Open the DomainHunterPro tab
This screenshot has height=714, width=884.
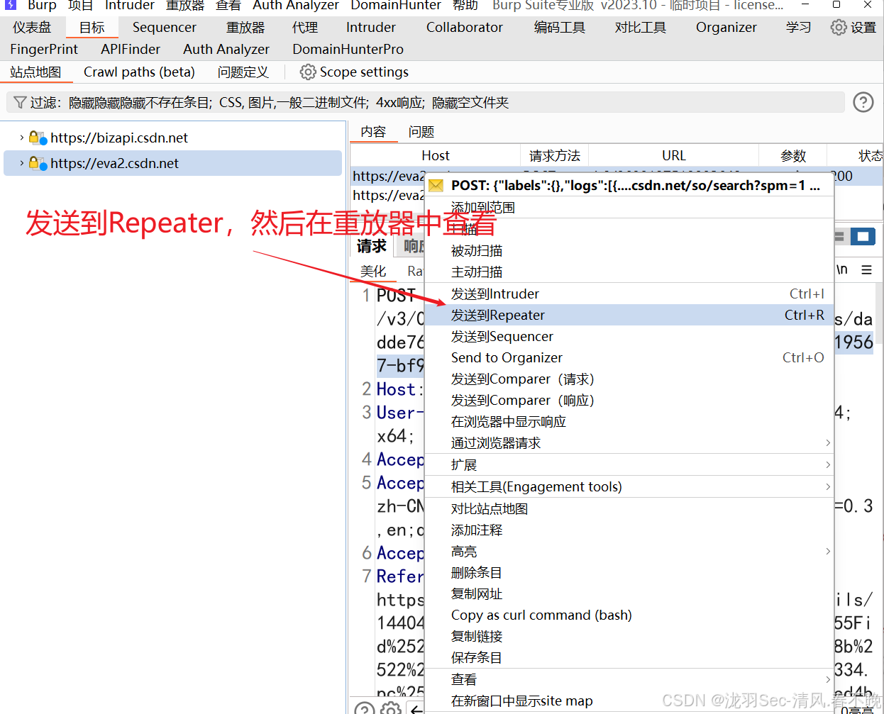[348, 49]
